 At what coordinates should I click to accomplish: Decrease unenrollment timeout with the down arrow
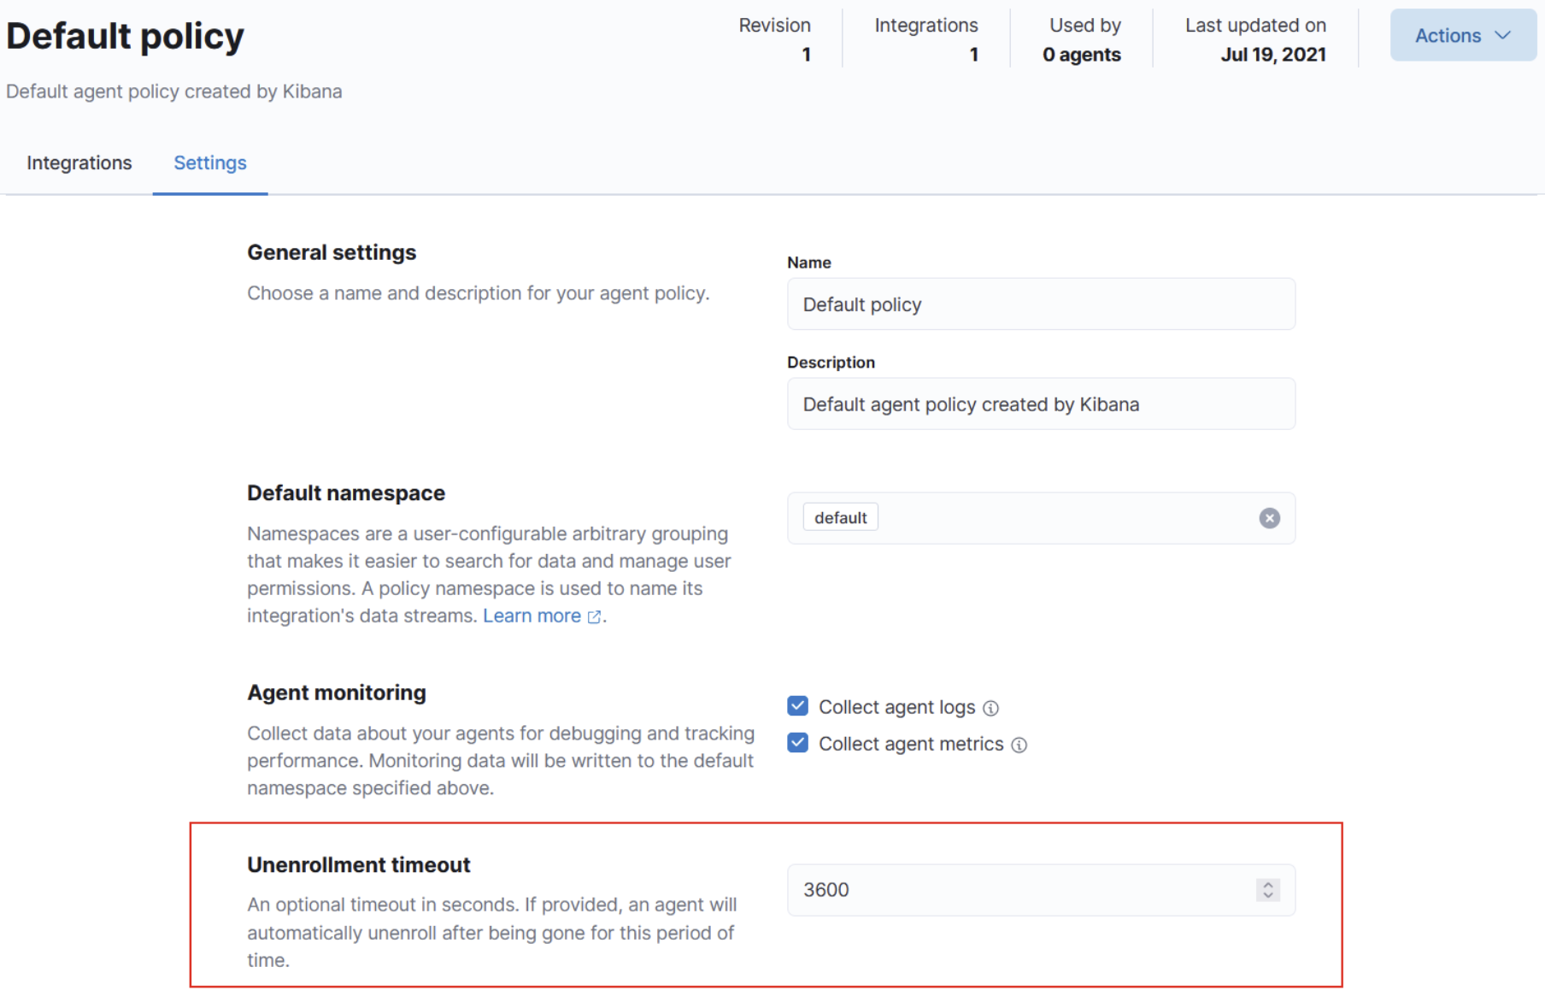tap(1268, 895)
